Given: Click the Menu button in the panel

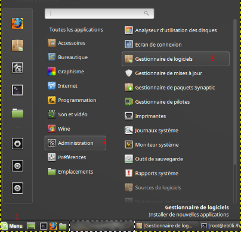Looking at the screenshot, I should [12, 226].
